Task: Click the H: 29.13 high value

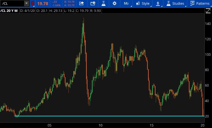Action: coord(56,11)
